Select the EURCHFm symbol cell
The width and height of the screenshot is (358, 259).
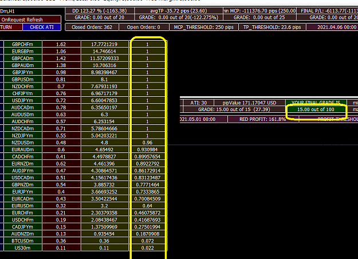(23, 213)
